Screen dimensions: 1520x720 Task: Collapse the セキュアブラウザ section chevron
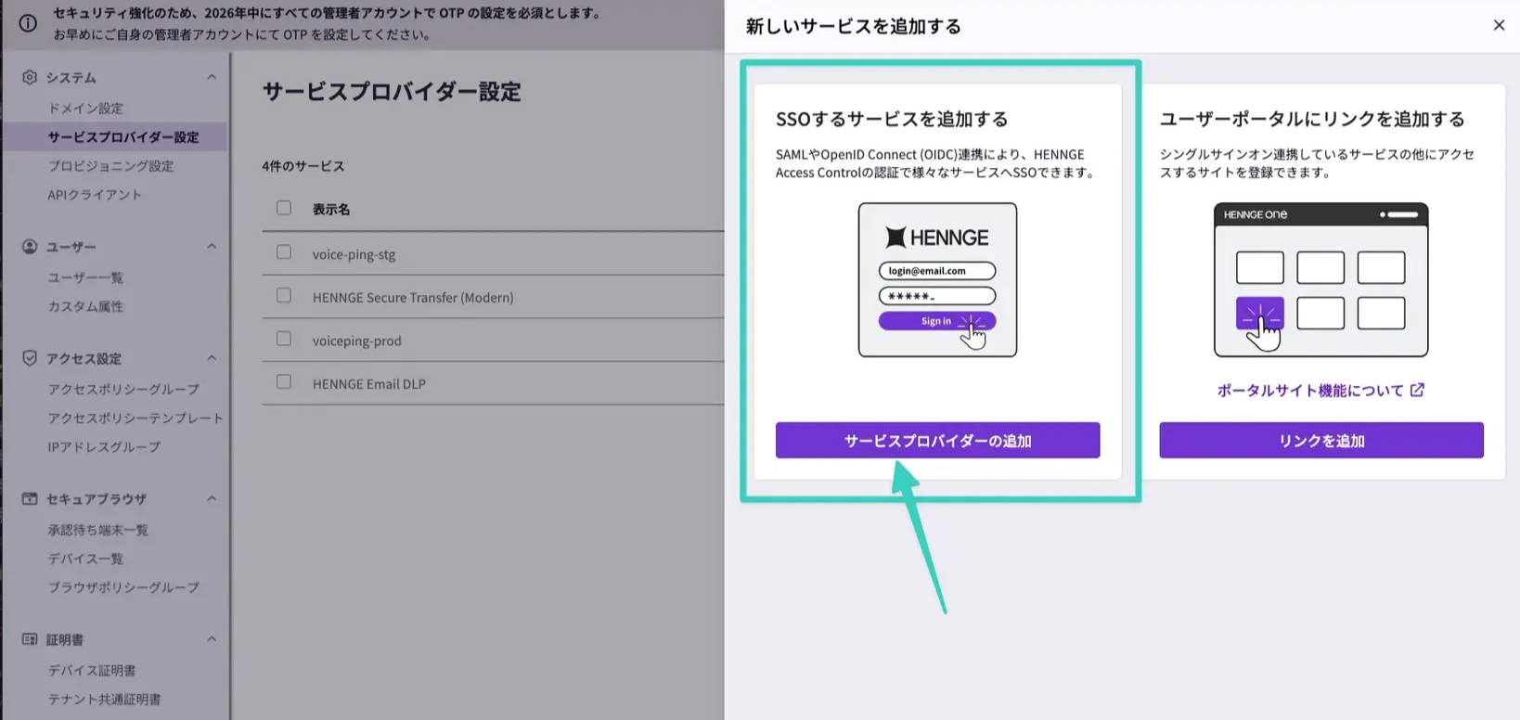(212, 499)
